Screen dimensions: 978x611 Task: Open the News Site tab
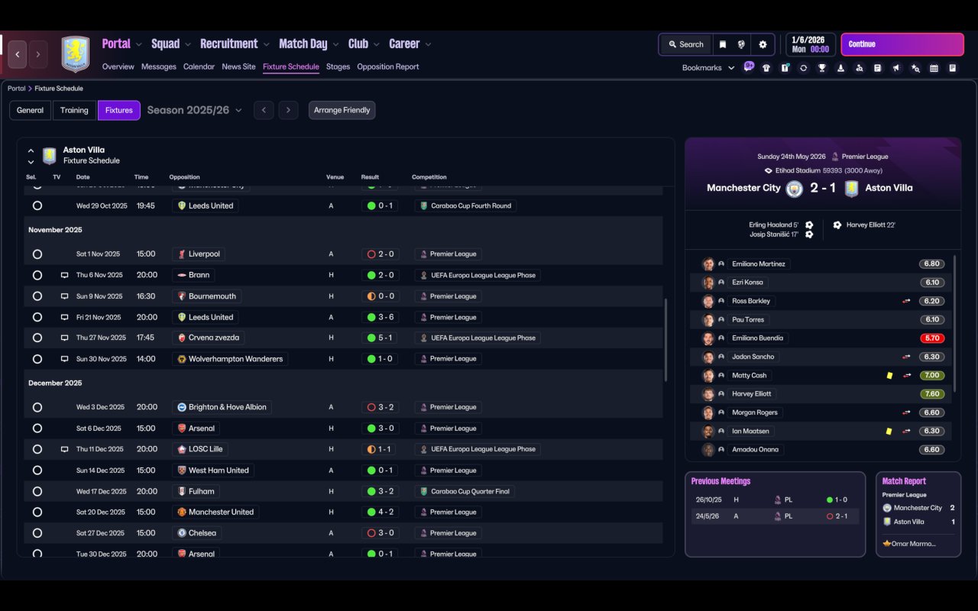pos(238,67)
